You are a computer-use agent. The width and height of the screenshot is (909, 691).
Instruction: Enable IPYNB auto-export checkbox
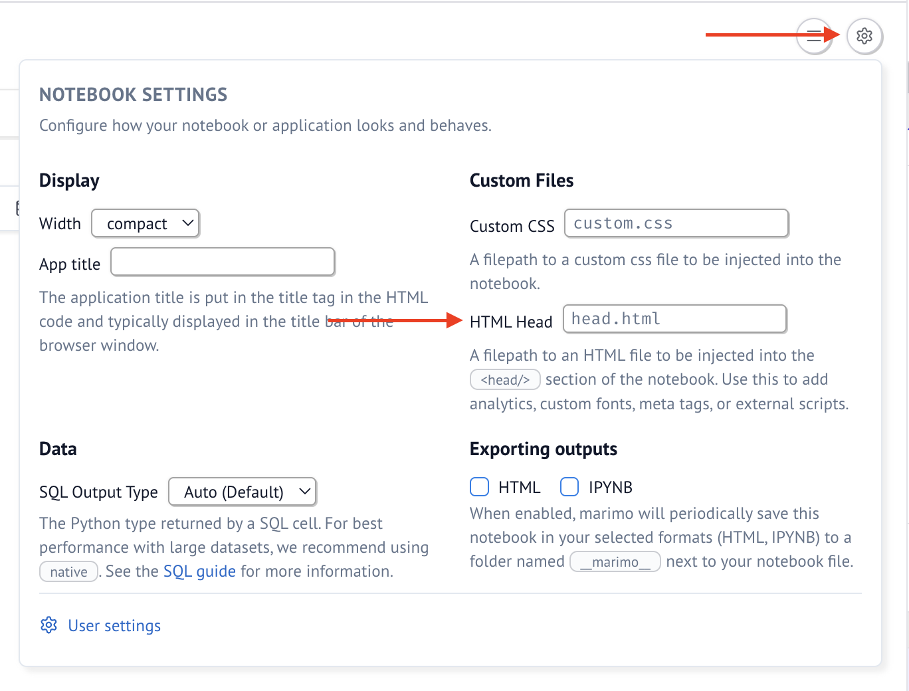pyautogui.click(x=569, y=487)
